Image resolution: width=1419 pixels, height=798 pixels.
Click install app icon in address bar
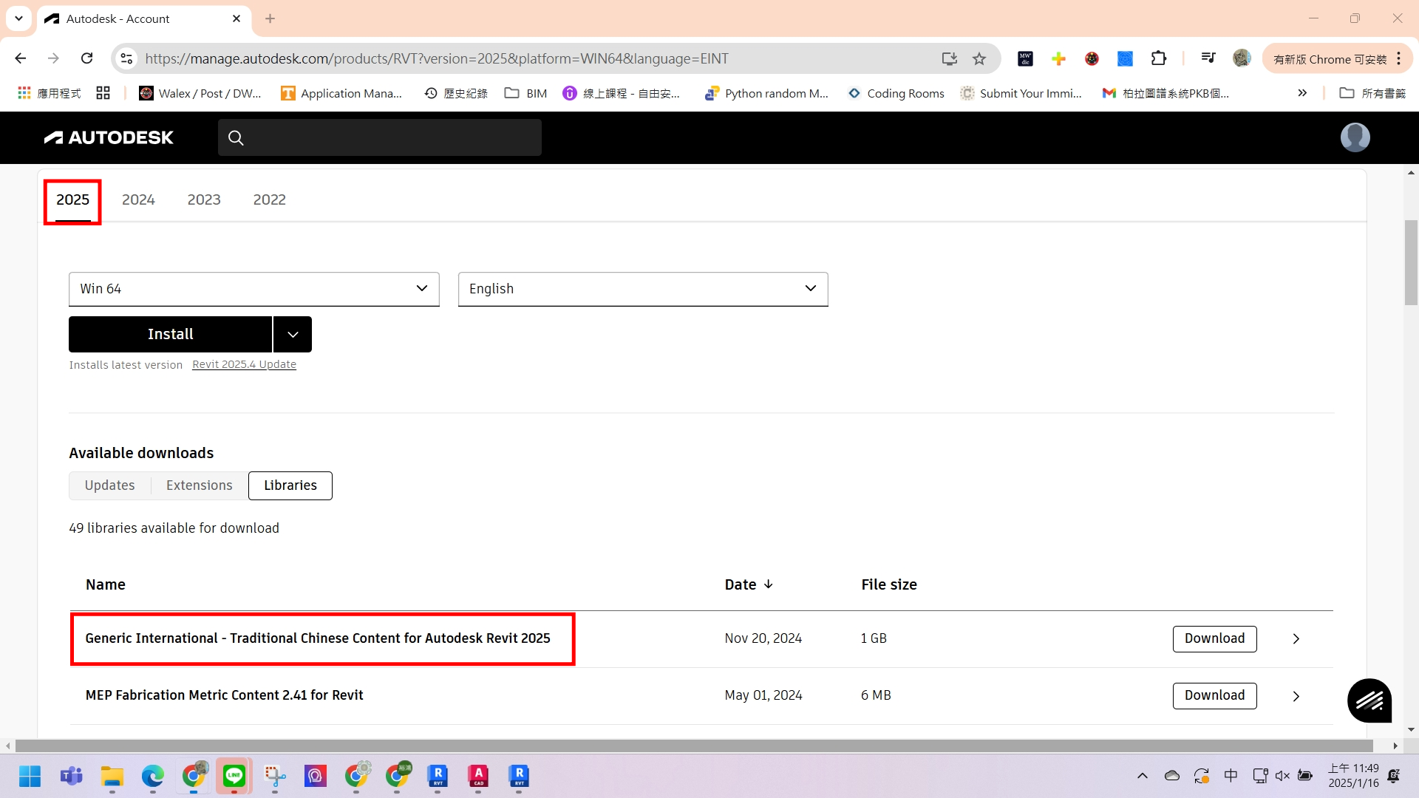pos(950,59)
